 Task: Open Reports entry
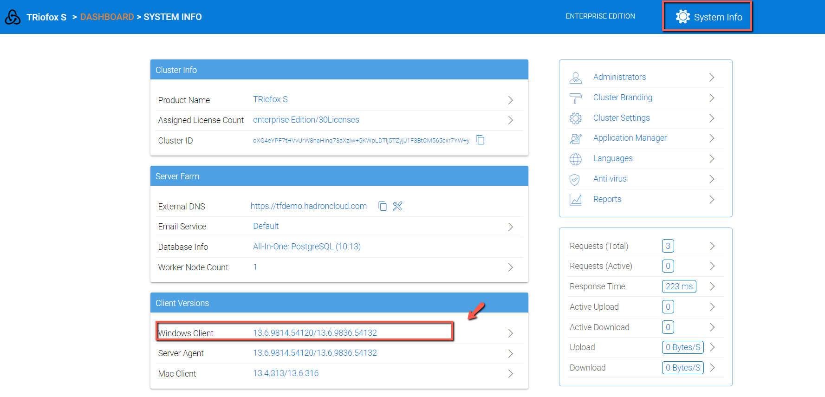(607, 199)
